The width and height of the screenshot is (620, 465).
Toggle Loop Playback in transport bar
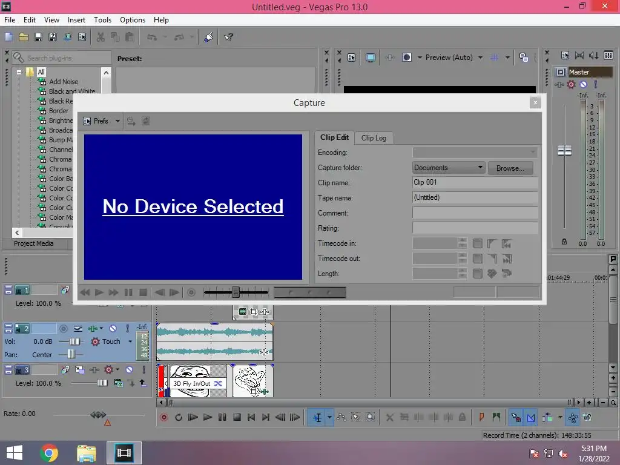179,417
